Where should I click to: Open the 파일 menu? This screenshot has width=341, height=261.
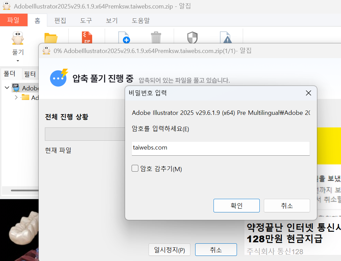click(14, 20)
